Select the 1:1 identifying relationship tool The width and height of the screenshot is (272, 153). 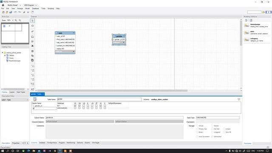click(x=32, y=75)
